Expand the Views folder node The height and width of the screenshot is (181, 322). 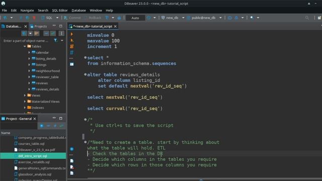(25, 96)
